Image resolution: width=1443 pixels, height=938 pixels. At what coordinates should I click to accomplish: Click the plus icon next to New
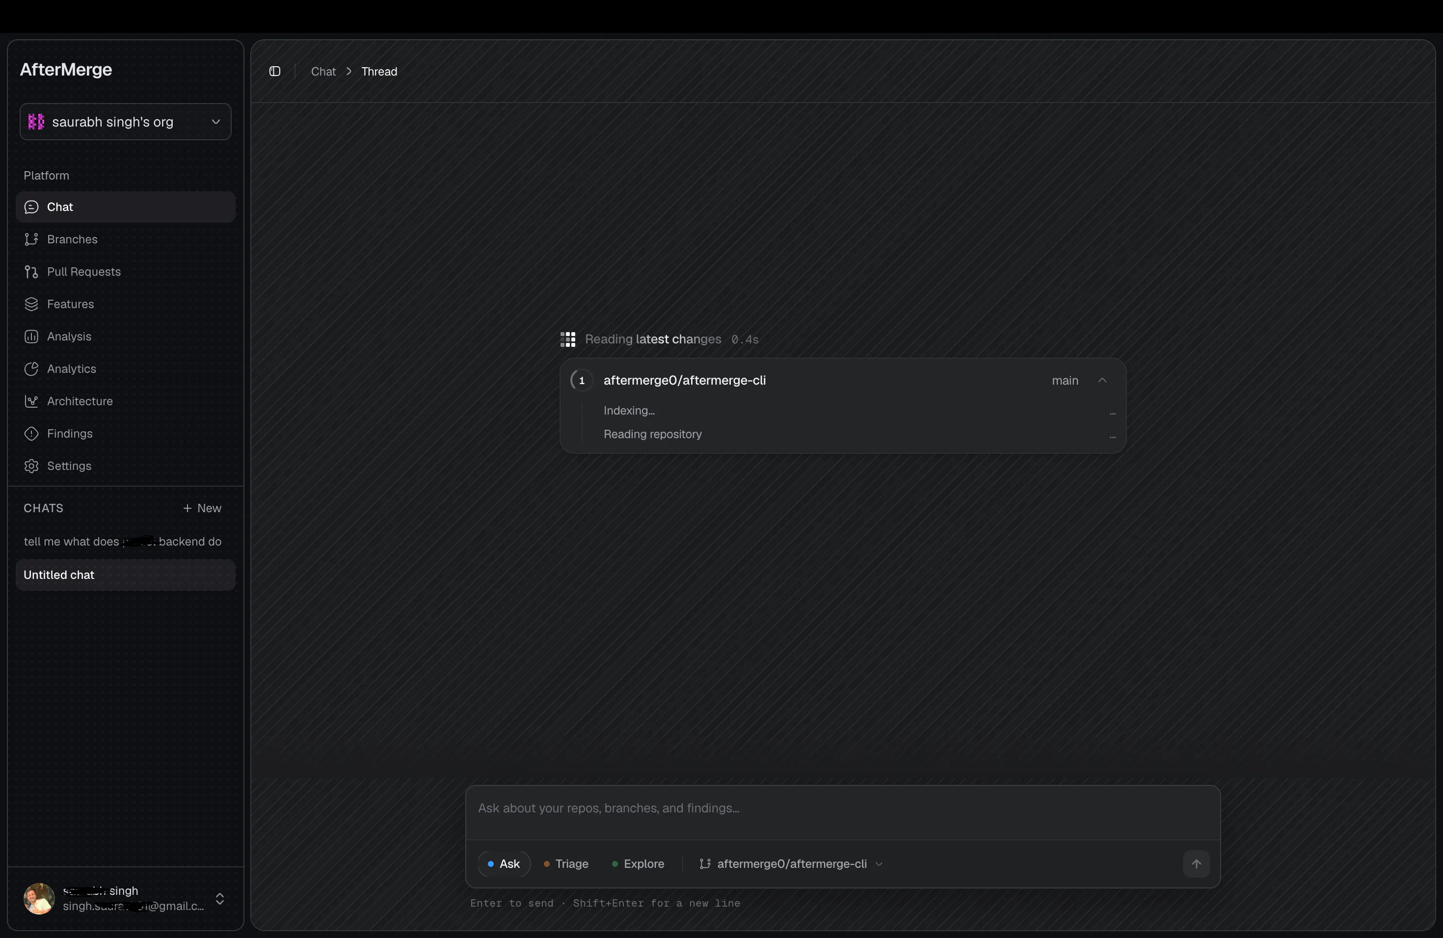(187, 508)
